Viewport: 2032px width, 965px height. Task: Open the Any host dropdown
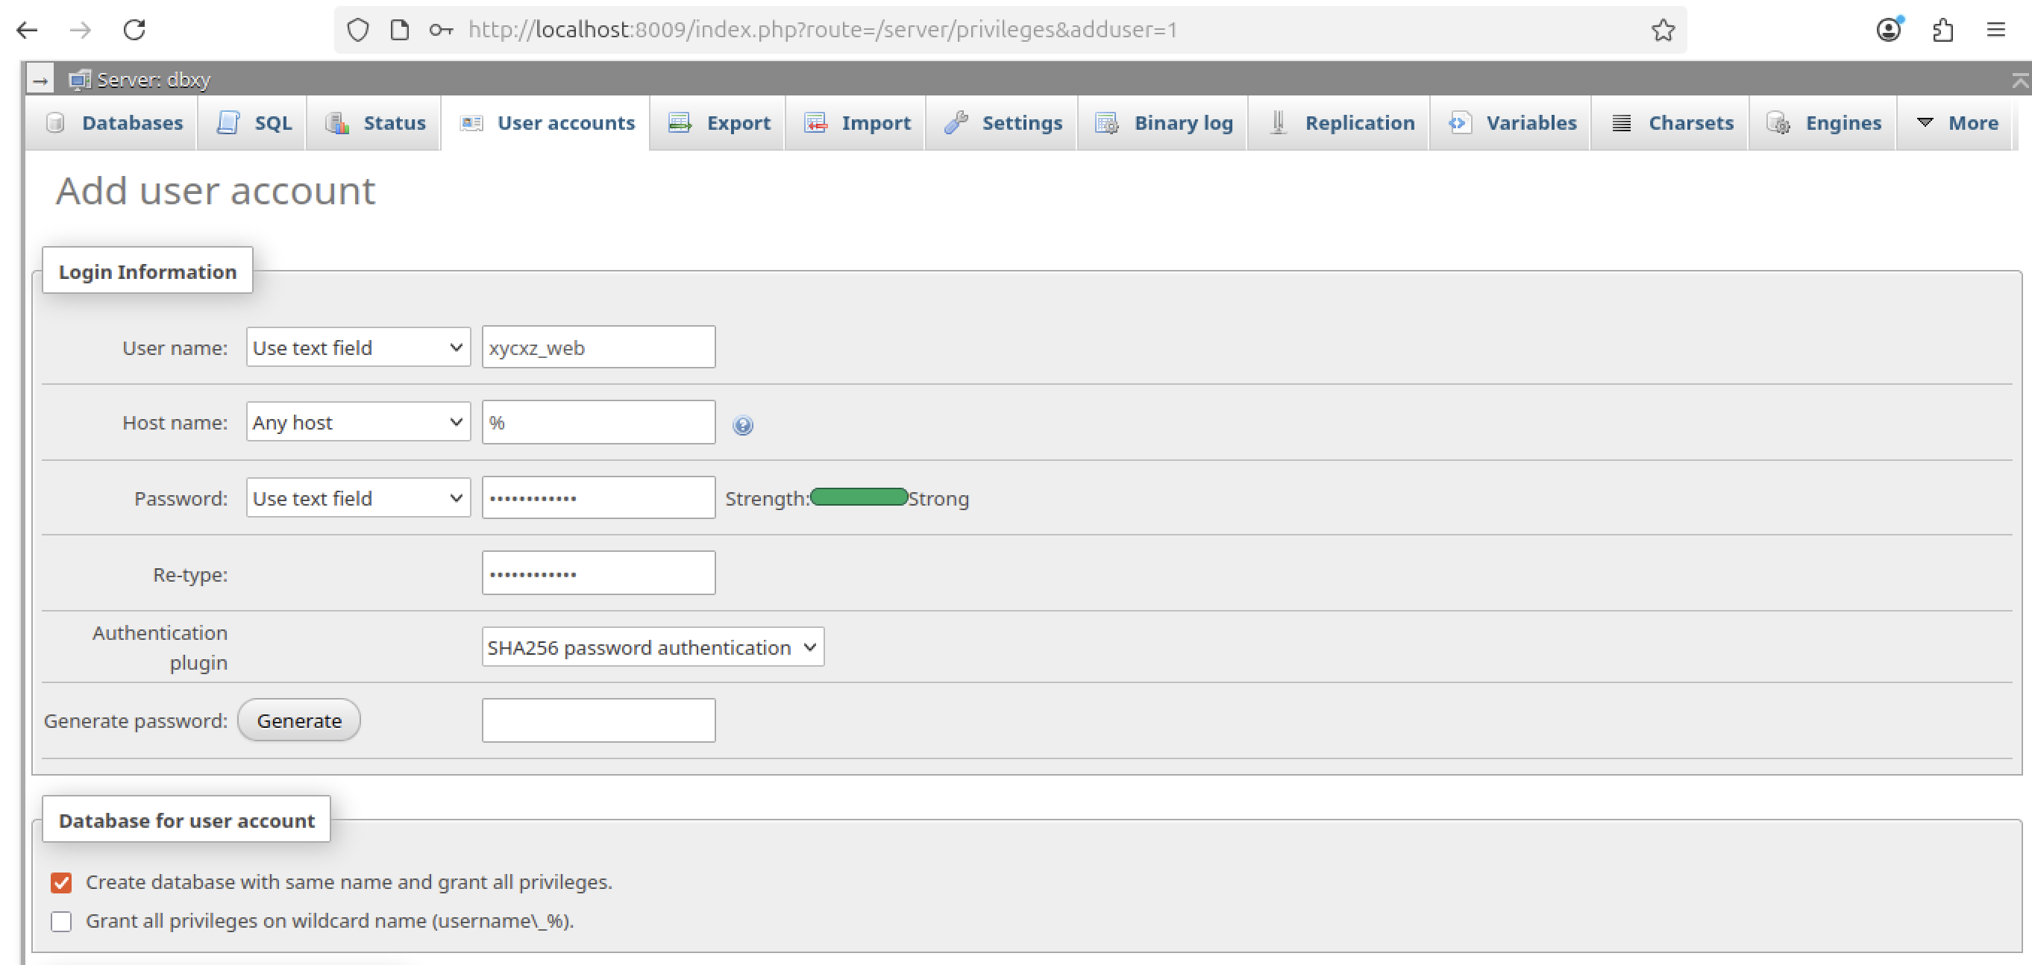point(358,422)
